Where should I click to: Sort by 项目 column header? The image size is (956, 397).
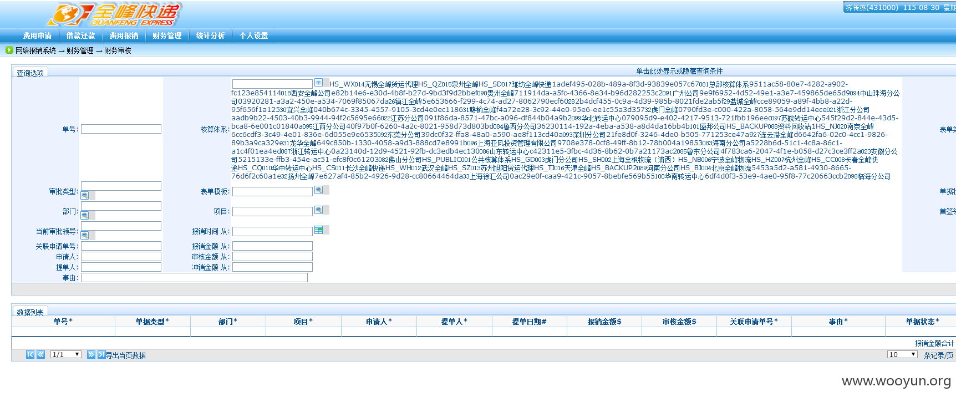pyautogui.click(x=303, y=322)
